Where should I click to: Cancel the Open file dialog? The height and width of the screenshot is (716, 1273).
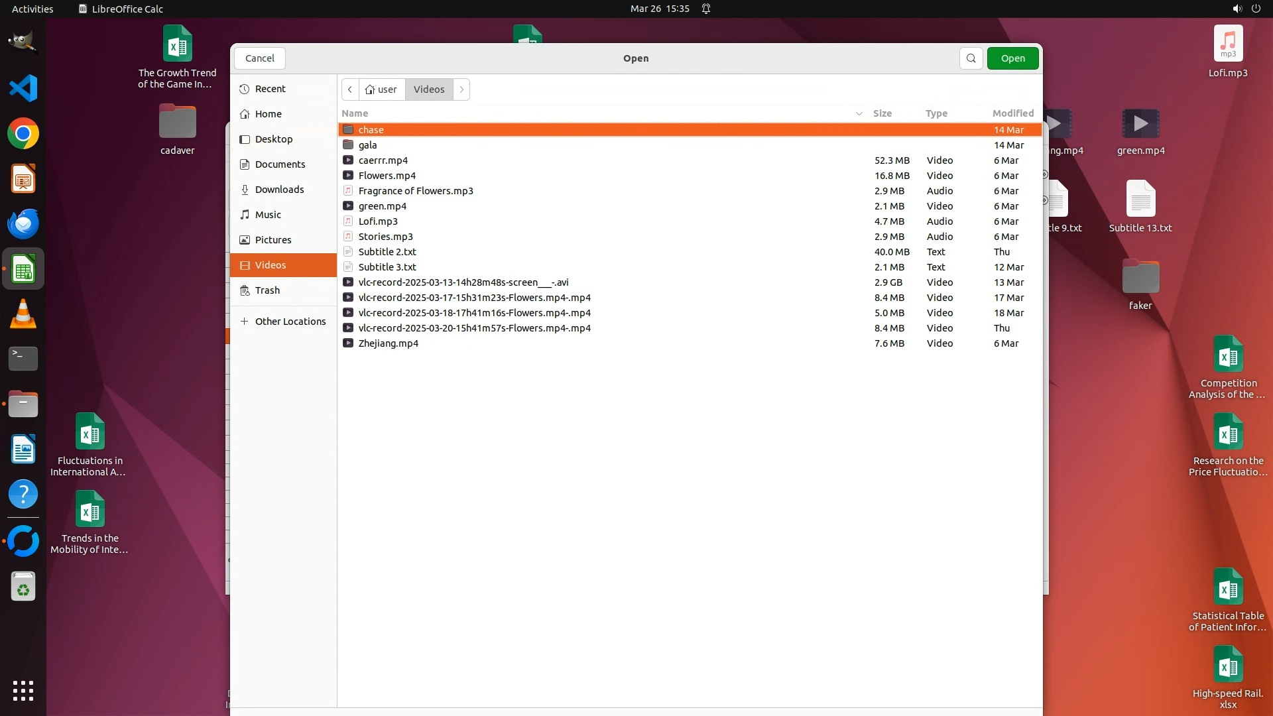tap(259, 58)
